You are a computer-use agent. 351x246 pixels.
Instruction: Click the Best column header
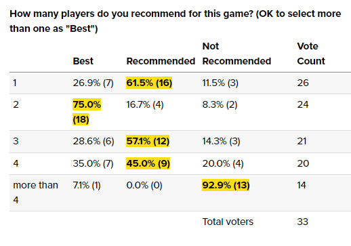coord(83,61)
